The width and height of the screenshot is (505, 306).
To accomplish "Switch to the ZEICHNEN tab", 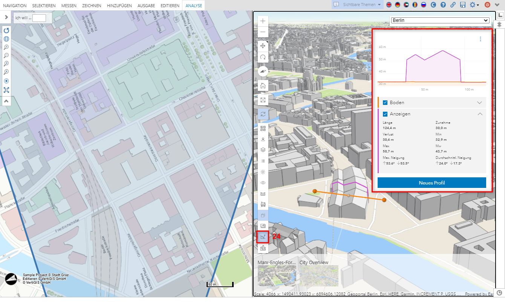I will click(x=92, y=6).
